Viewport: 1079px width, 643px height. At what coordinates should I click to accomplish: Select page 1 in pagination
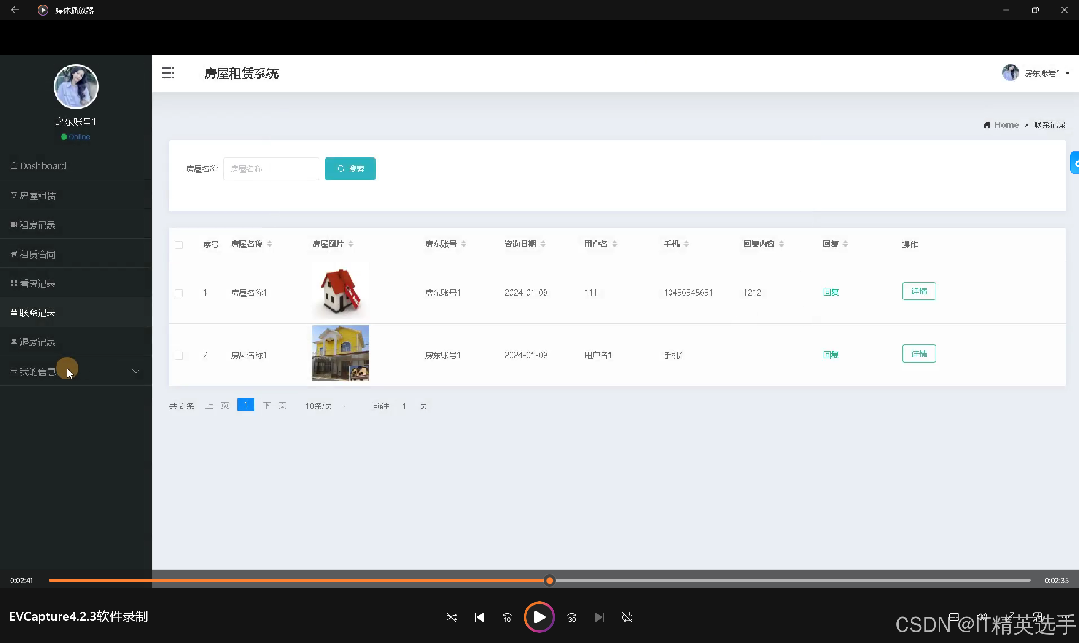(x=245, y=405)
